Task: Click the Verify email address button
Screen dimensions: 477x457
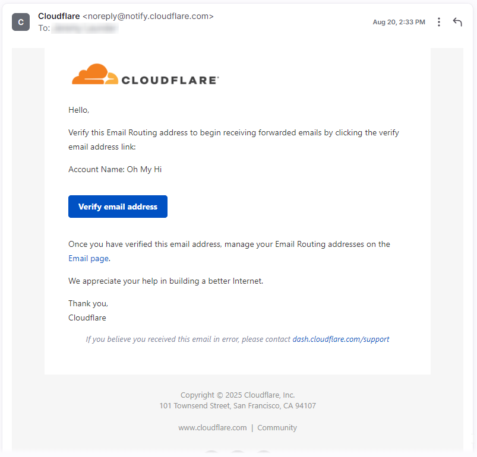Action: pos(118,207)
